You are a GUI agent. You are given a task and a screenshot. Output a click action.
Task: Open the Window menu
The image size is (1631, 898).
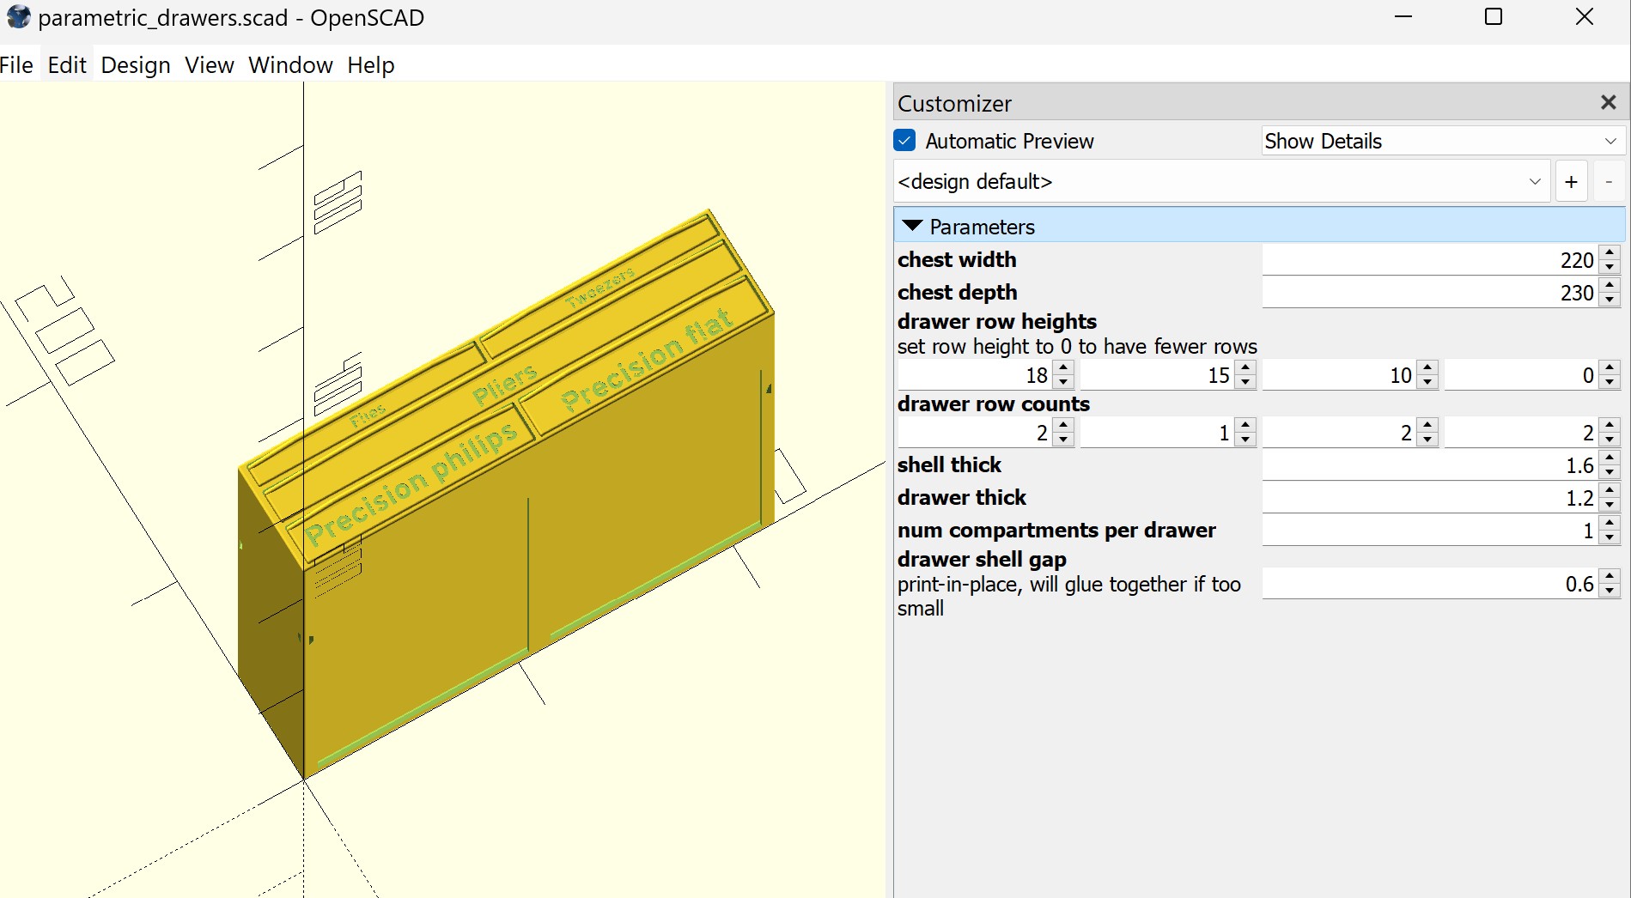(x=290, y=65)
